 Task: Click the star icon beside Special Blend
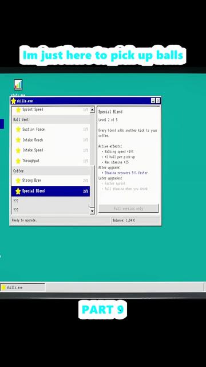(x=18, y=191)
